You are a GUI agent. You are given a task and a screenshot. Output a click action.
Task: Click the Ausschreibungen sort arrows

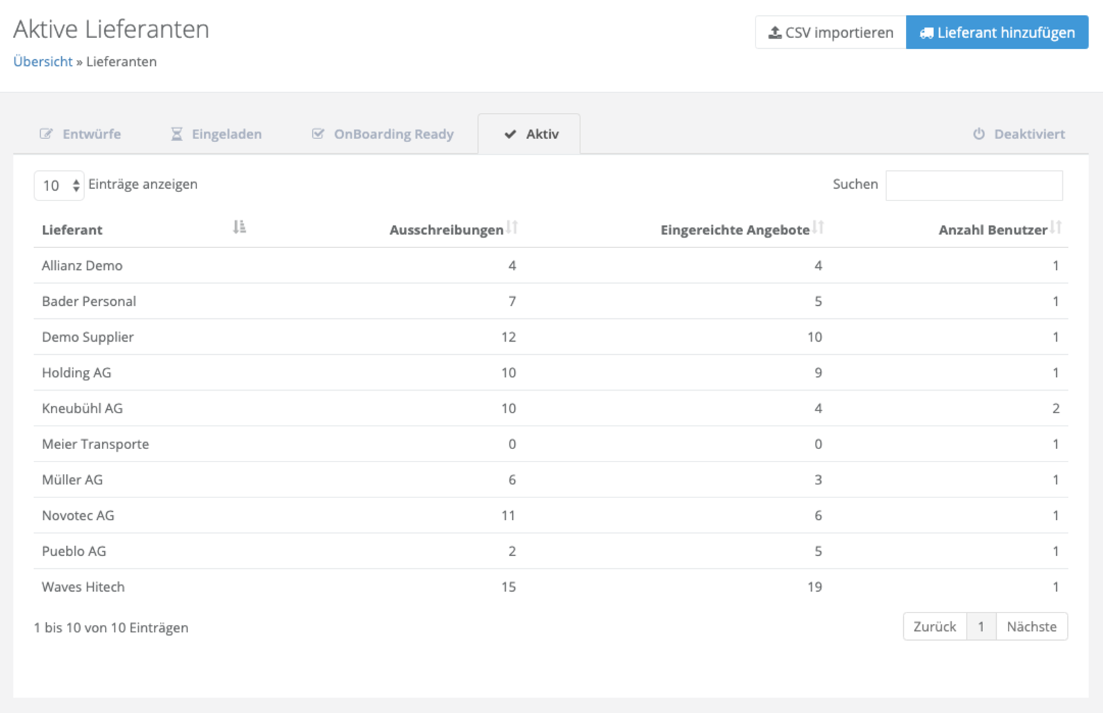tap(512, 227)
